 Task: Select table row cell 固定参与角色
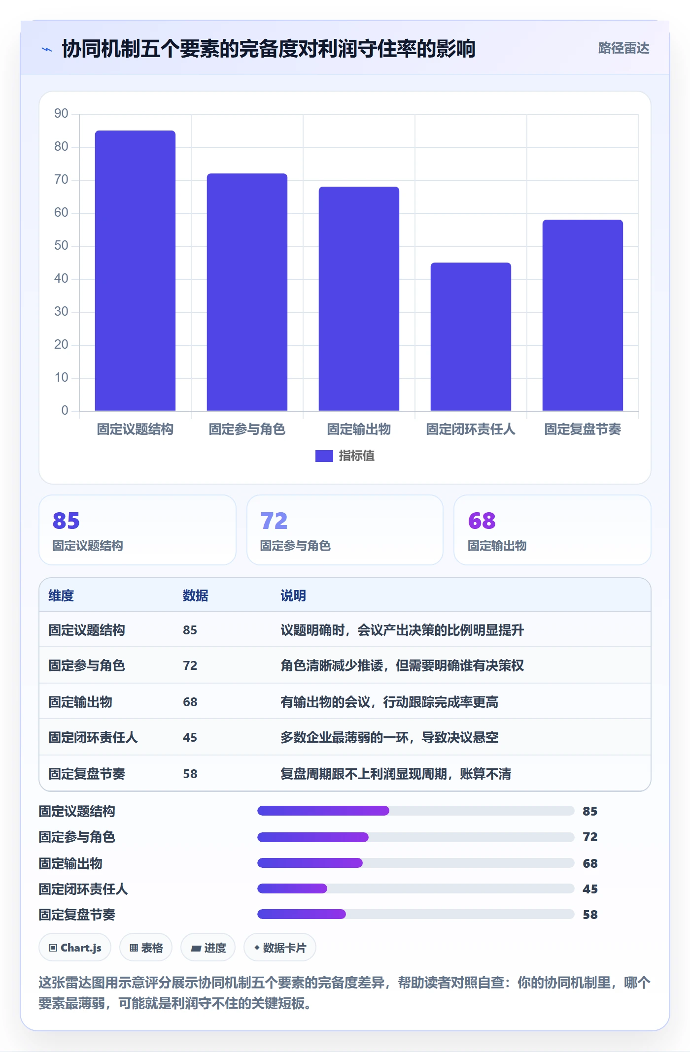click(x=87, y=665)
